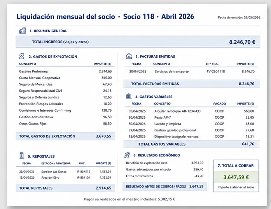Viewport: 271px width, 209px height.
Task: Click the 'TOTAL FACTURAS EMITIDAS' label
Action: click(155, 84)
